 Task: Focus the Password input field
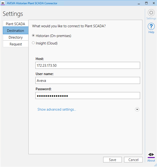[x=88, y=96]
